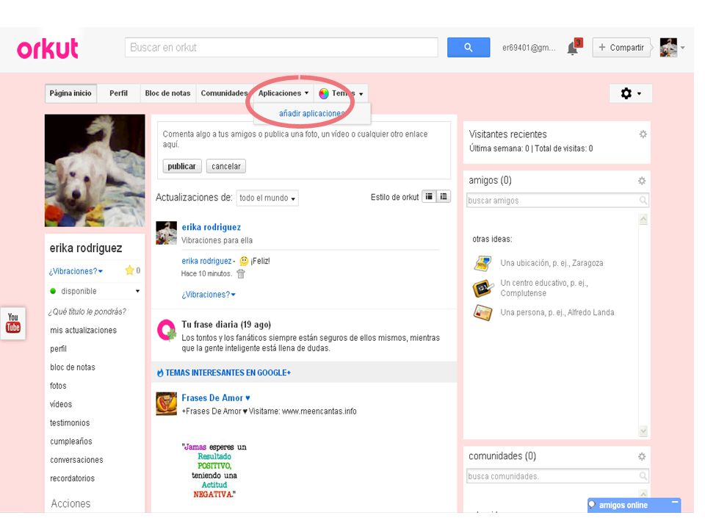Expand the Temas dropdown arrow
The height and width of the screenshot is (529, 705).
pos(361,94)
